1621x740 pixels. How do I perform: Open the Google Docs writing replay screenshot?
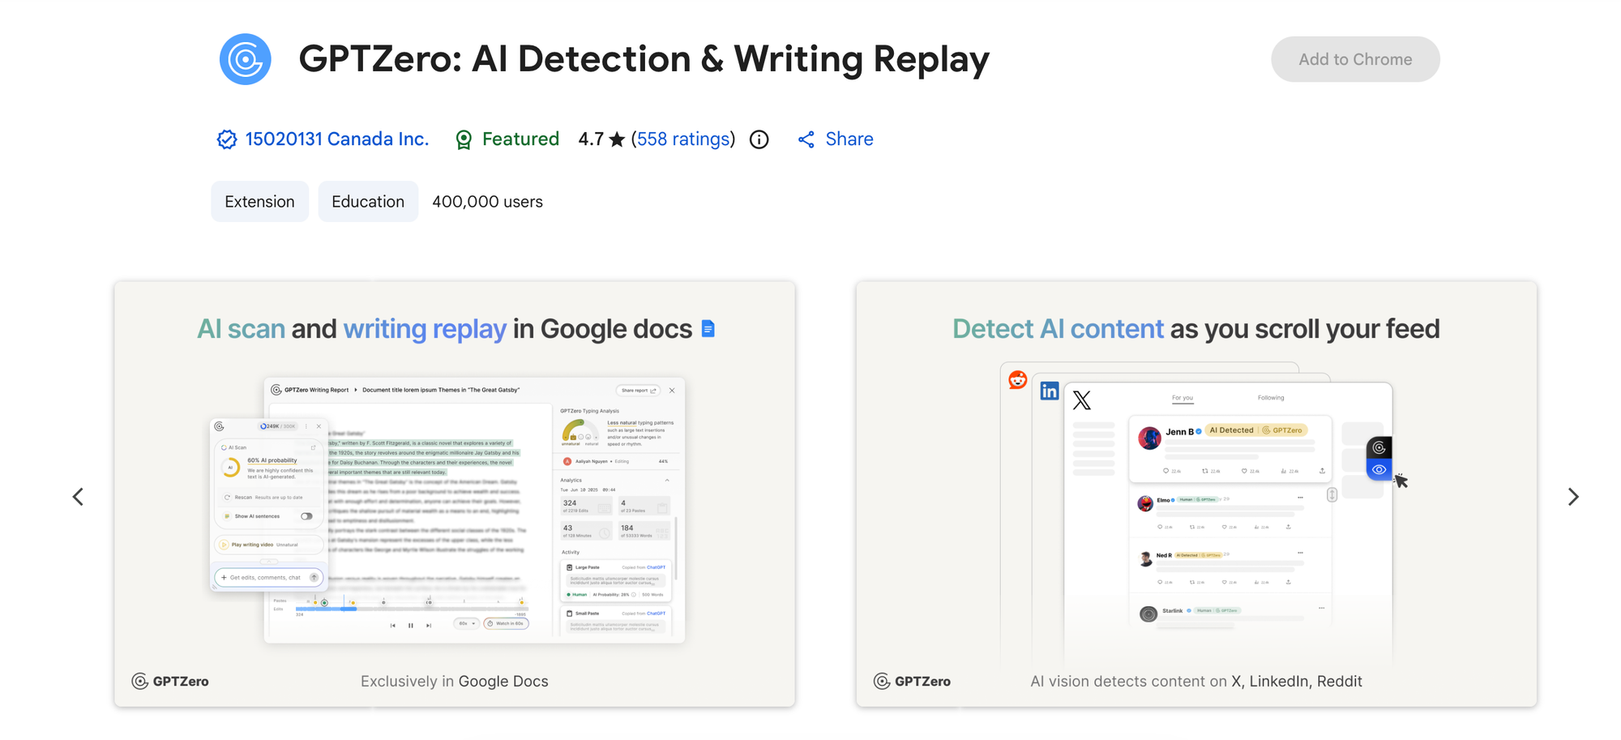455,494
